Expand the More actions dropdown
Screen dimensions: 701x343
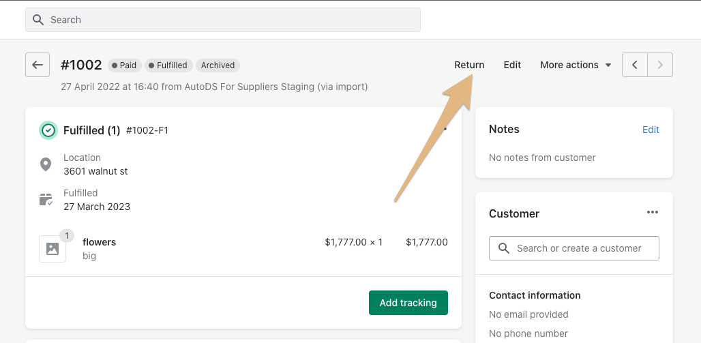tap(576, 65)
